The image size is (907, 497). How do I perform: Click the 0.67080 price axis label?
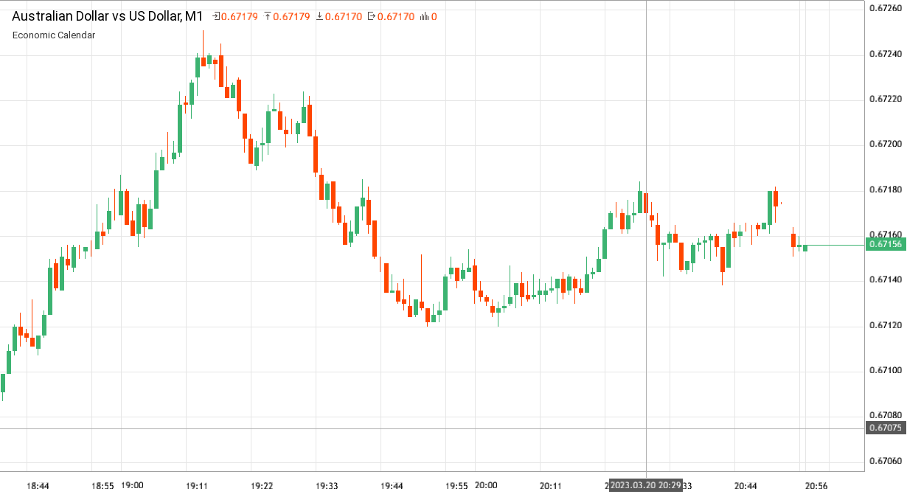point(886,416)
